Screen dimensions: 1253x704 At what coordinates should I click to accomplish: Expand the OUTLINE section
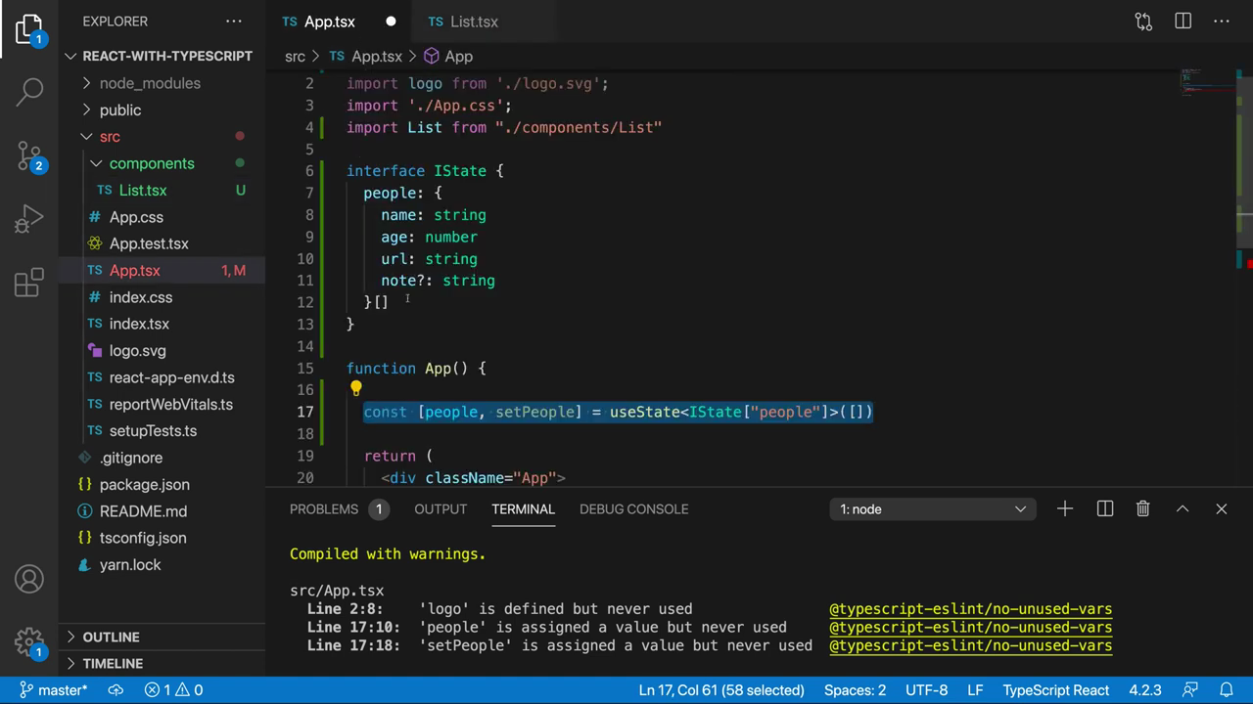(x=161, y=637)
